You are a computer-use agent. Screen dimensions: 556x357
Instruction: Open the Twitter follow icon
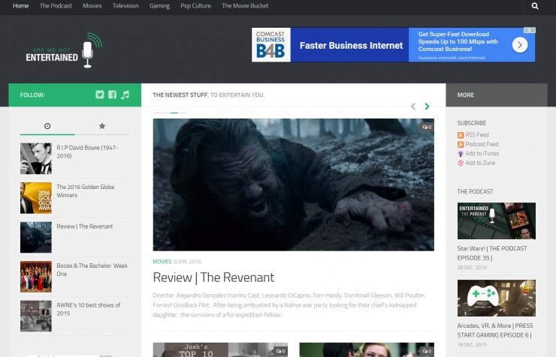click(100, 94)
